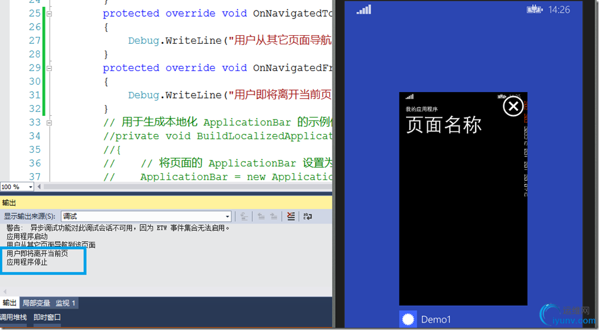Click the 显示输出来源(S): label

tap(29, 216)
